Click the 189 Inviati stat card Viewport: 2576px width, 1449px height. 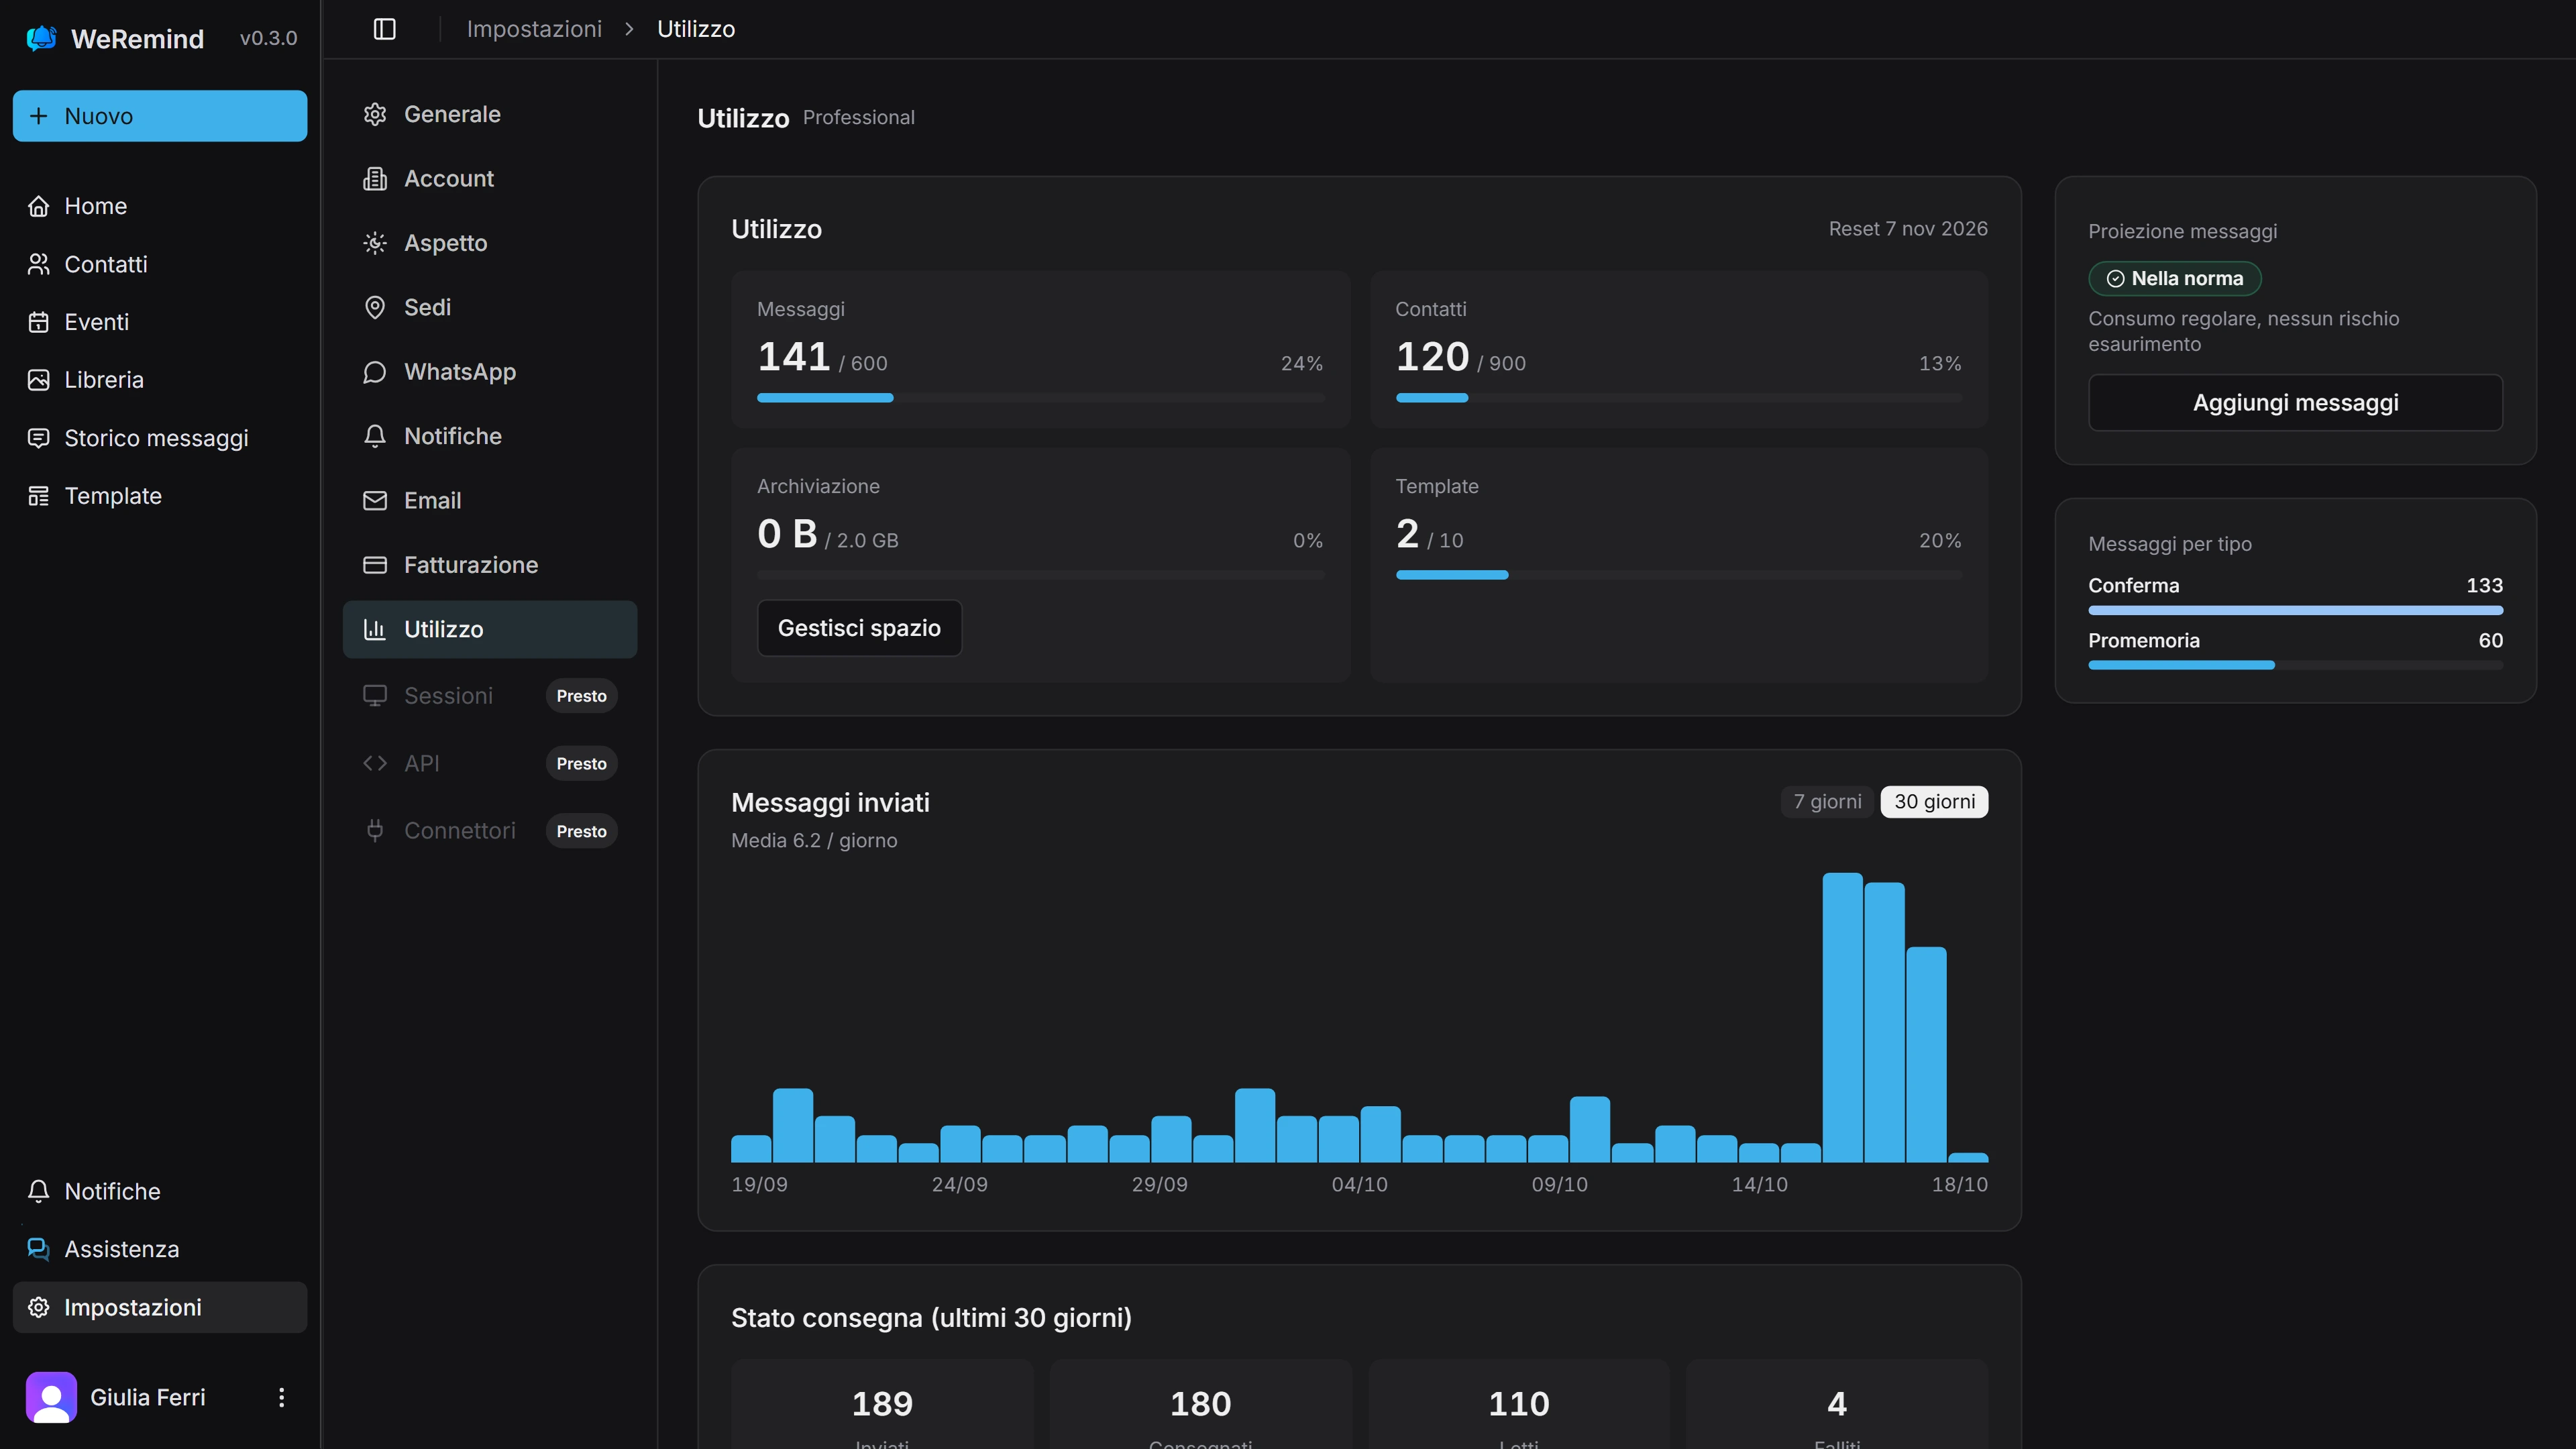coord(882,1404)
